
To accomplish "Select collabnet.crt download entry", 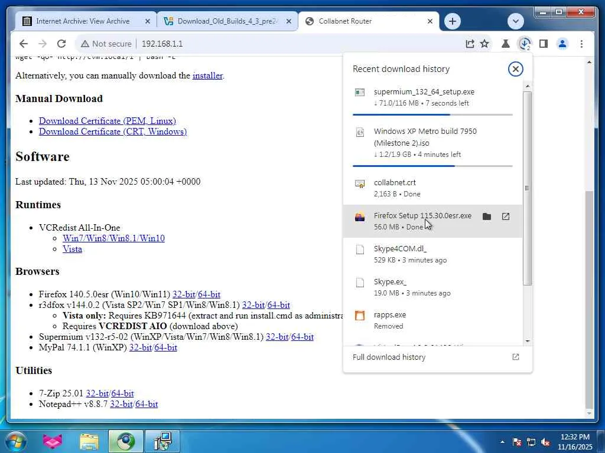I will tap(432, 188).
